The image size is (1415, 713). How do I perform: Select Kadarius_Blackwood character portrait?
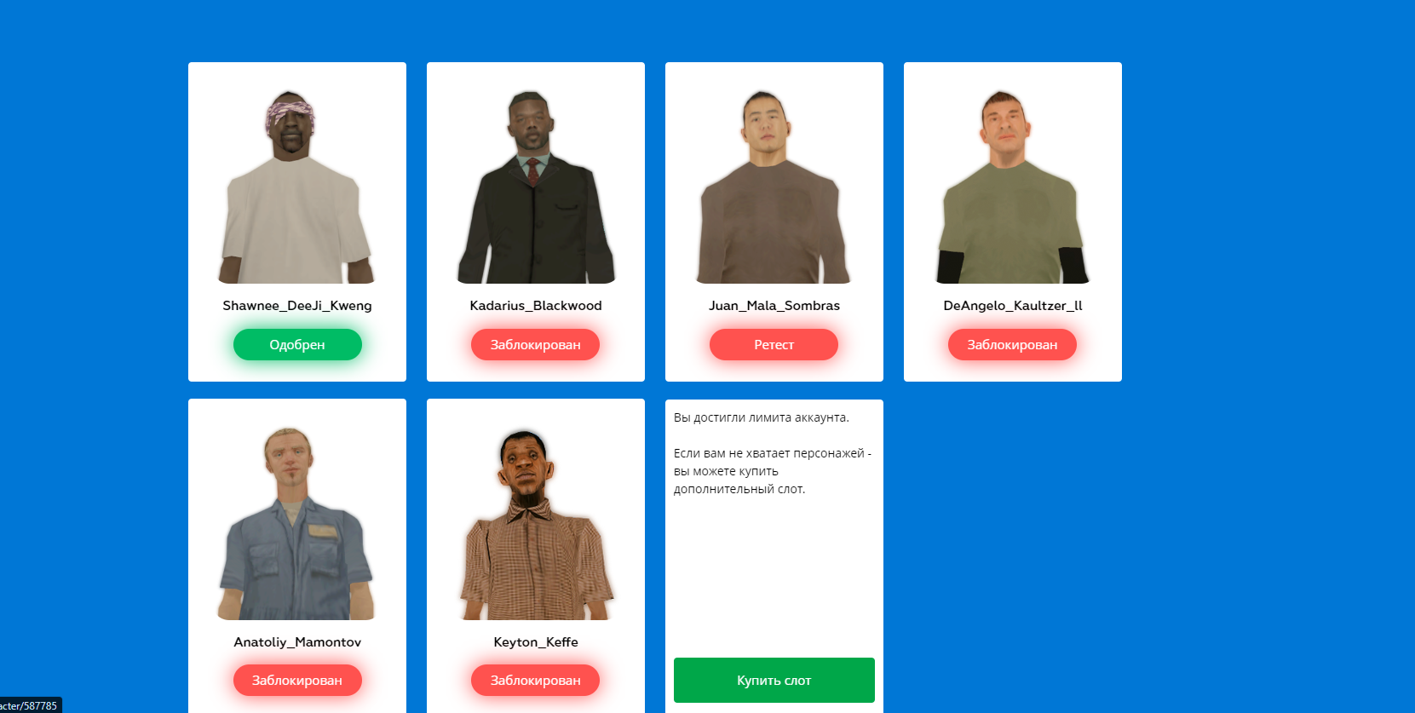tap(536, 187)
